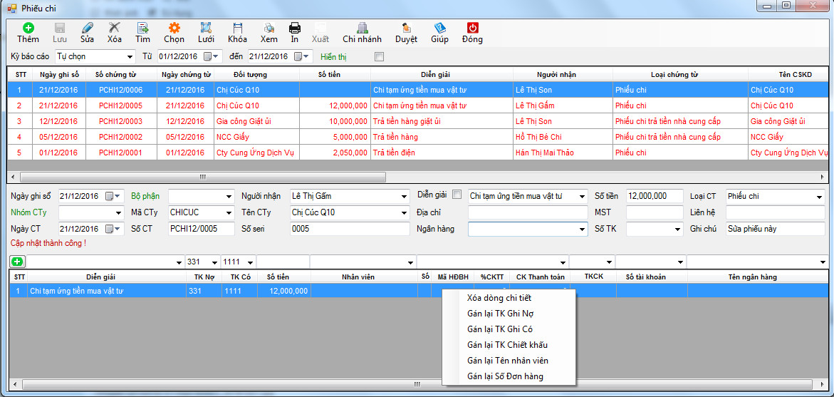Sort by Loại chứng từ column header
The height and width of the screenshot is (397, 834).
(680, 75)
